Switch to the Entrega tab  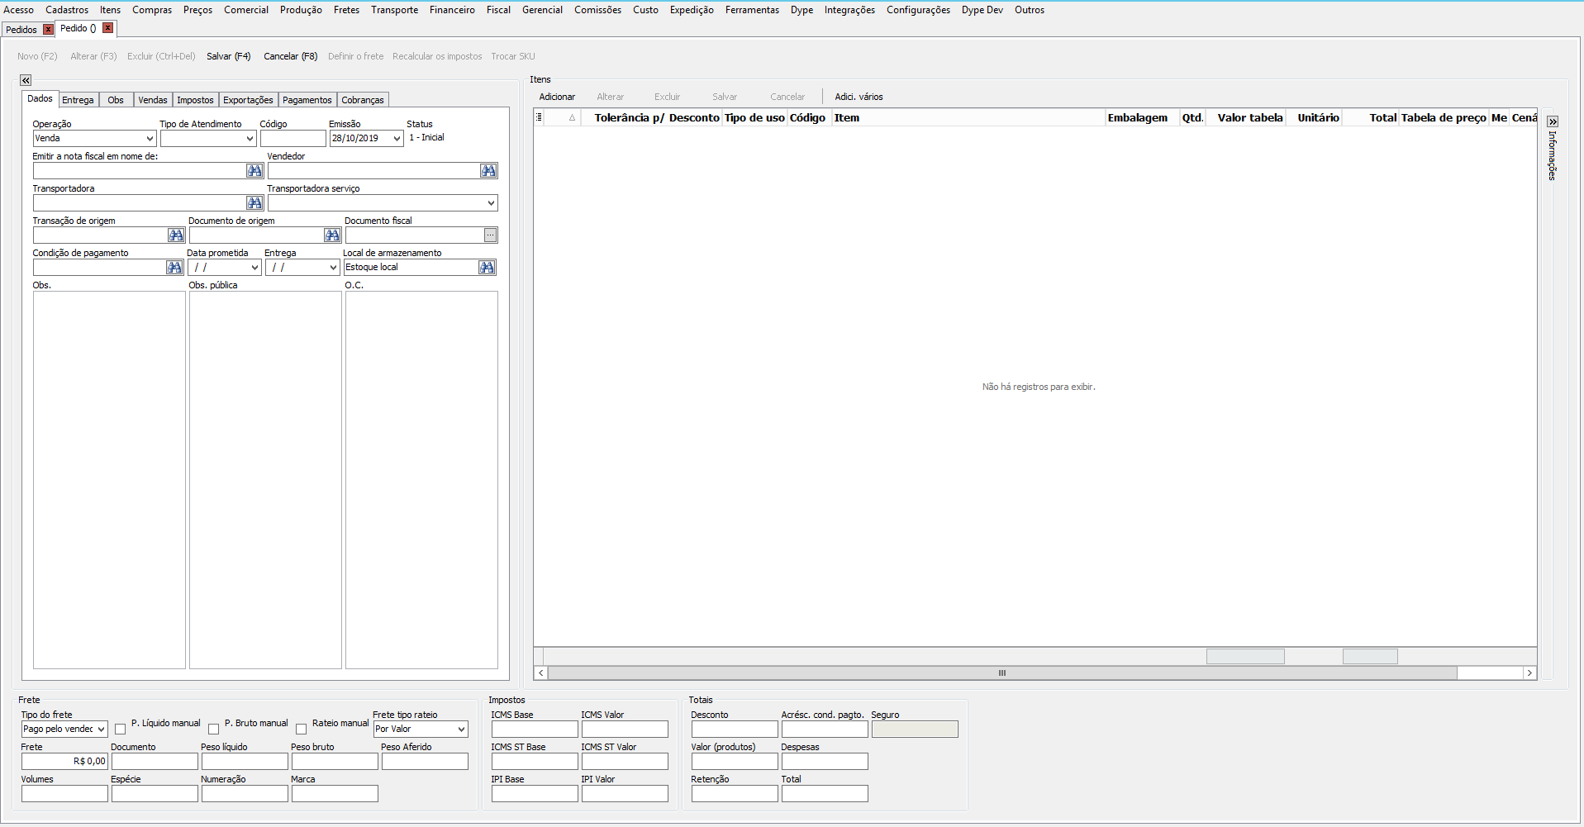(78, 100)
